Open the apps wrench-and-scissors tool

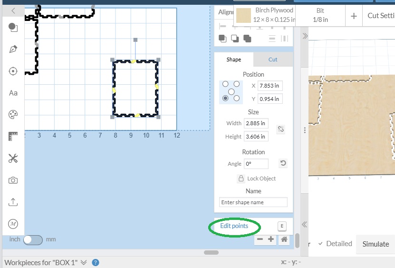click(x=13, y=159)
